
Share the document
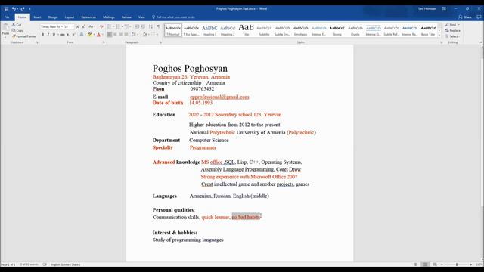tap(465, 17)
